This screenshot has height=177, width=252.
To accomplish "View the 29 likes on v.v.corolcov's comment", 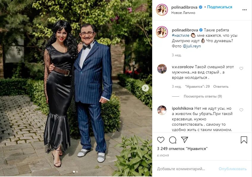I will 197,87.
